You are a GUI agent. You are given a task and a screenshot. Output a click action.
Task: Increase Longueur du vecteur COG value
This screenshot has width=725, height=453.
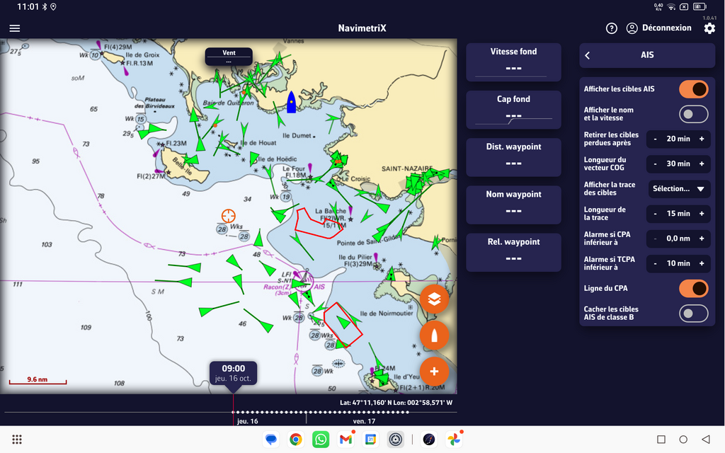[x=702, y=164]
